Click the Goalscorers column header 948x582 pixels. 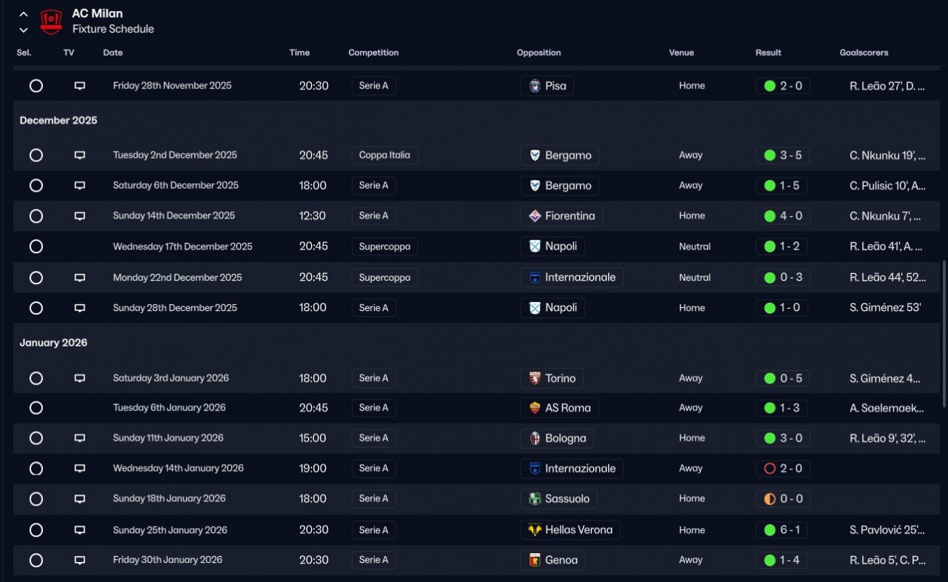(864, 53)
